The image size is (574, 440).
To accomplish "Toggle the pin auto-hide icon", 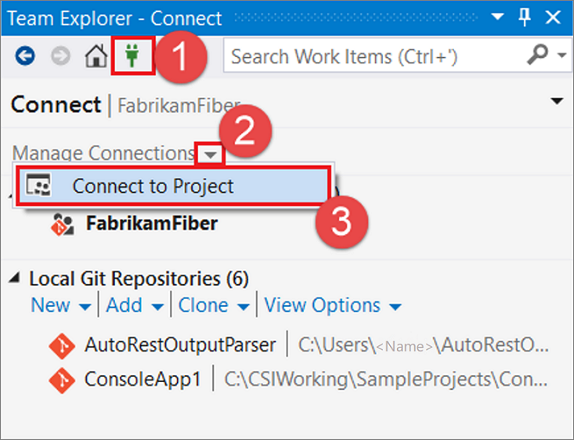I will pyautogui.click(x=525, y=17).
